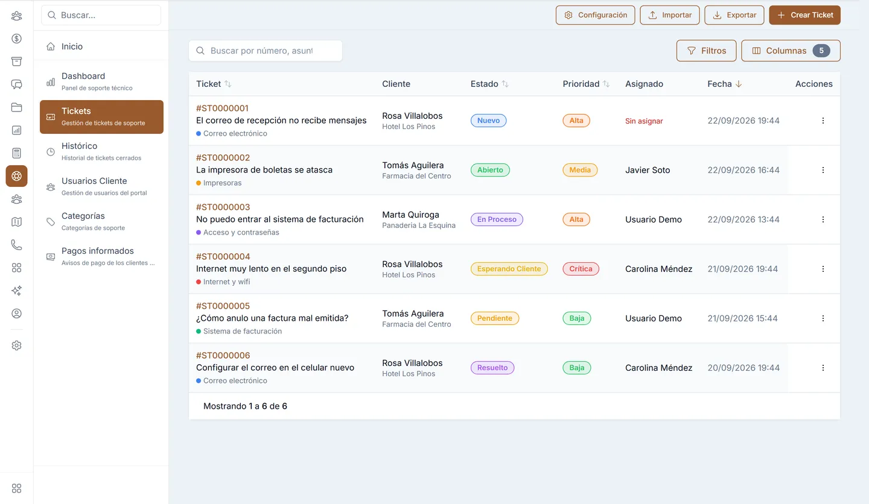This screenshot has width=869, height=504.
Task: Select Histórico in the sidebar
Action: coord(101,151)
